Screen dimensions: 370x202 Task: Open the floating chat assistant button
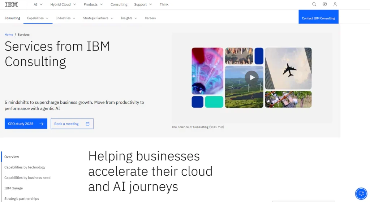[x=361, y=194]
